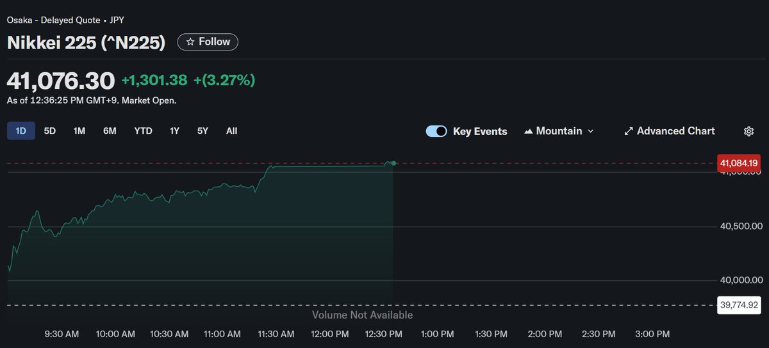This screenshot has height=348, width=769.
Task: Click the mountain chart-type icon
Action: 529,131
